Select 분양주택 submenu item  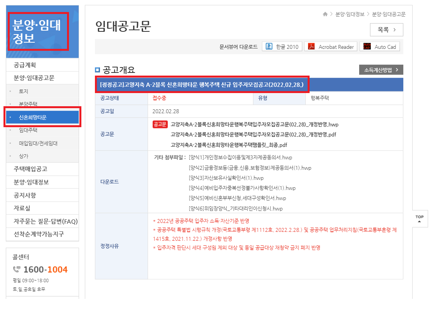click(x=43, y=104)
